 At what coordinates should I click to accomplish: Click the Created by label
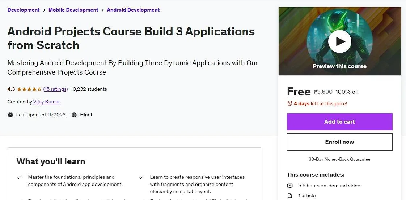pyautogui.click(x=20, y=102)
